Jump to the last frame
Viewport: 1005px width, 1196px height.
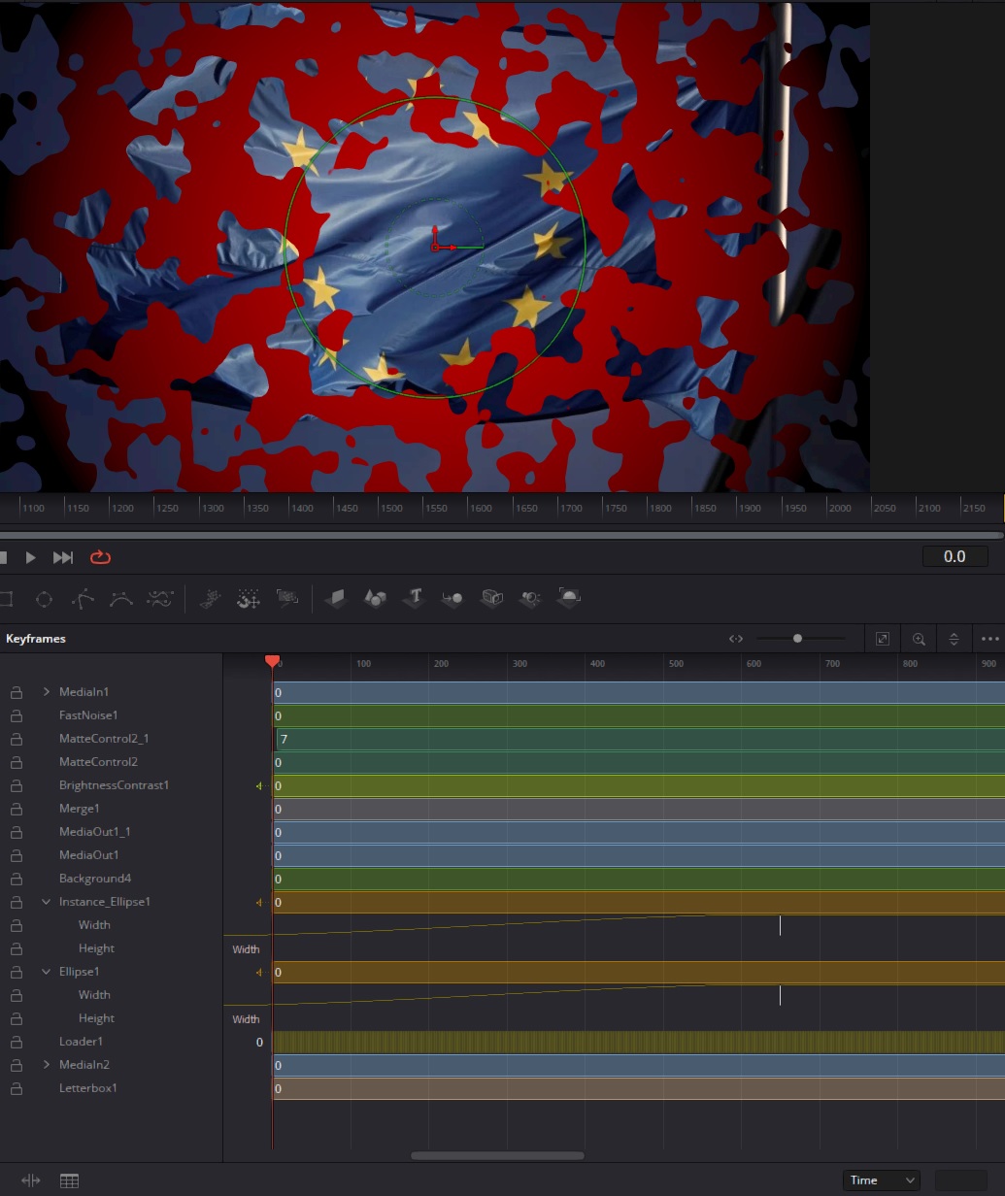pos(63,557)
